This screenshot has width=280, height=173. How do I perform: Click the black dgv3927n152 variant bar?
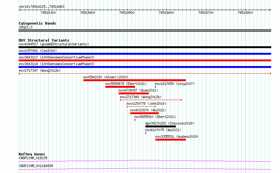[160, 126]
